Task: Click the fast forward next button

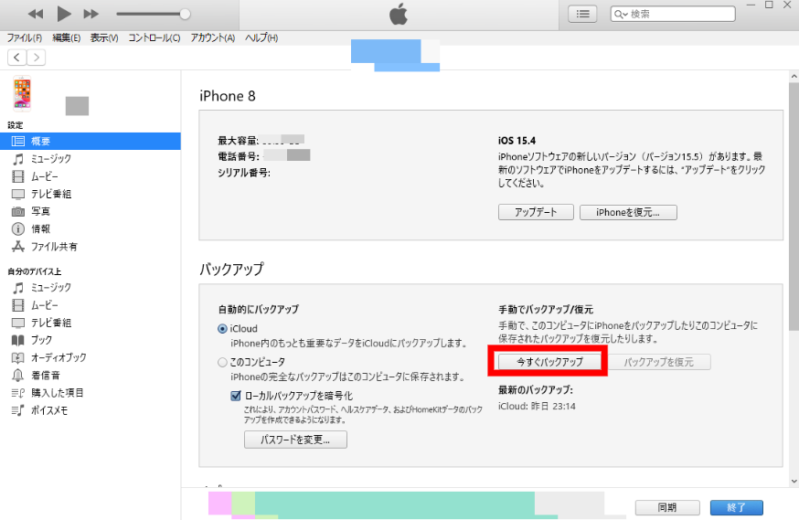Action: tap(91, 14)
